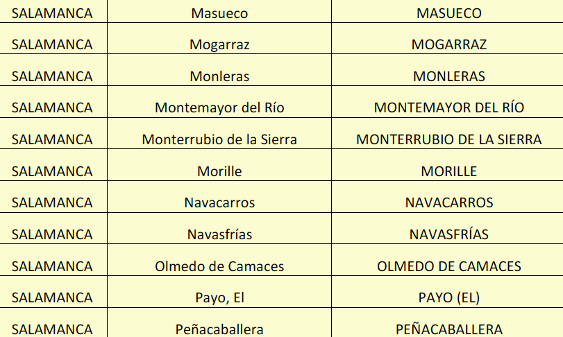Click the 'Olmedo de Camaces' mixed-case cell

(219, 266)
